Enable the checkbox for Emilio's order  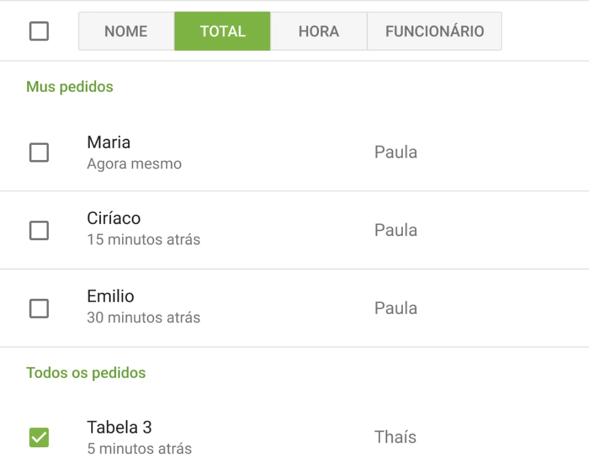pos(39,308)
